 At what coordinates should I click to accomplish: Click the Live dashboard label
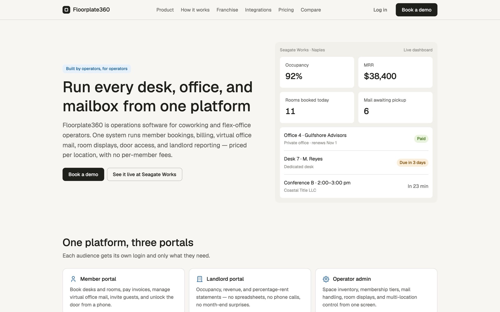418,50
